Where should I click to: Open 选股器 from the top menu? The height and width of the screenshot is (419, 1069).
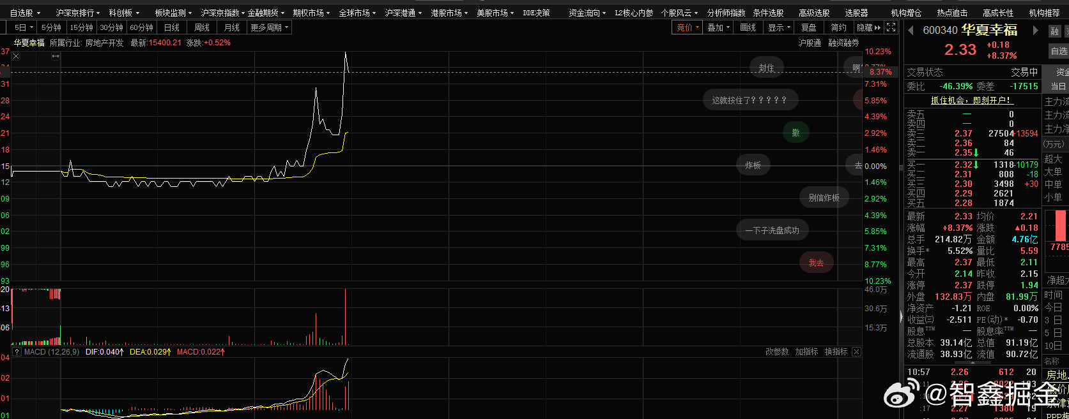point(856,13)
